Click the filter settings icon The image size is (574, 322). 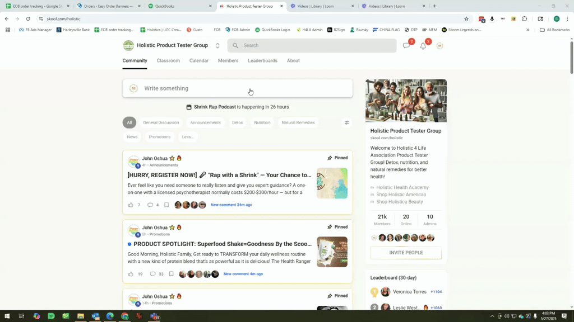tap(346, 122)
